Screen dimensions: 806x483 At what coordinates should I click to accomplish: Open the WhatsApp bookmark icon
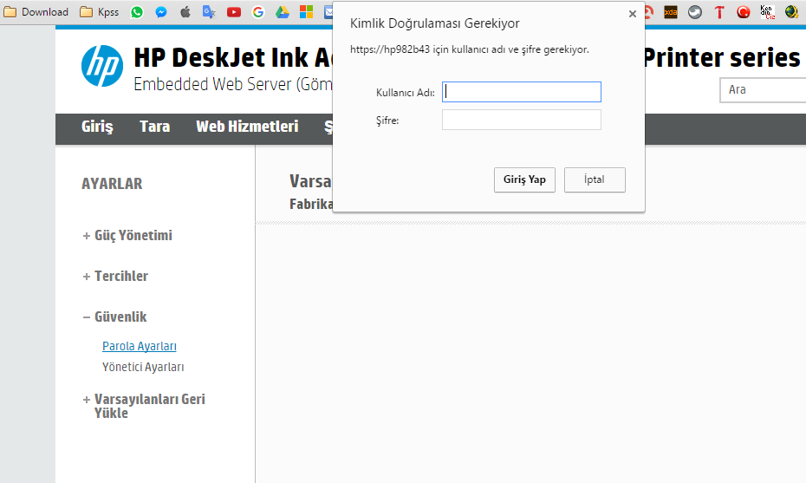pos(137,12)
